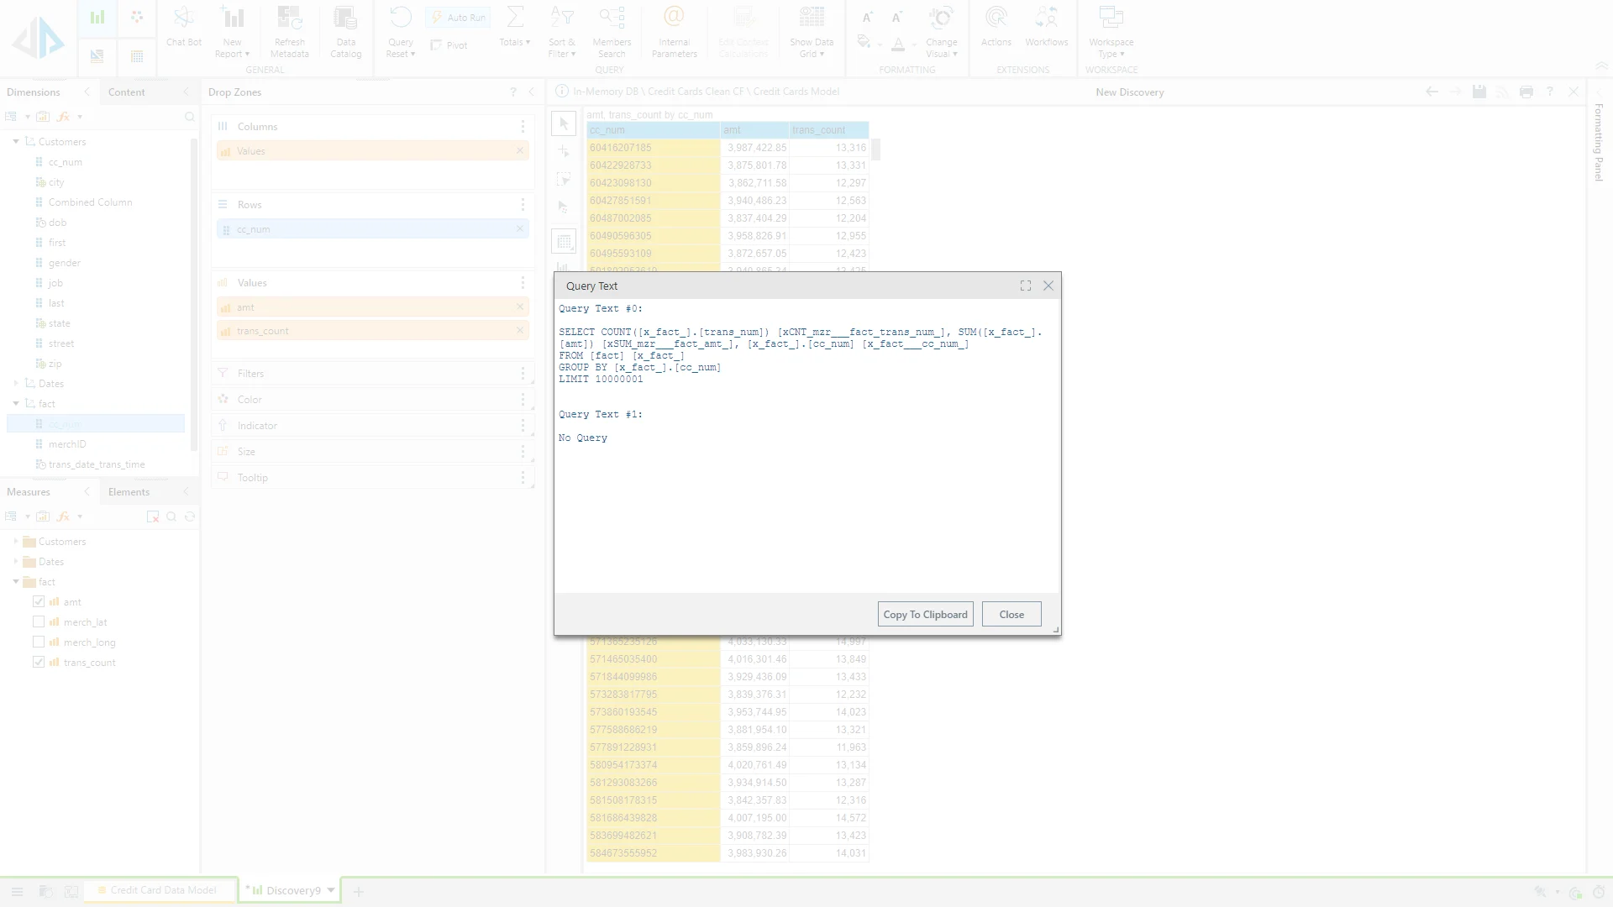Expand the Dates dimension node
This screenshot has width=1613, height=907.
click(16, 384)
